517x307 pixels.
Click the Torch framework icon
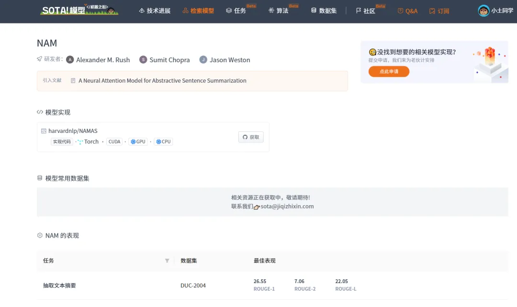[80, 142]
